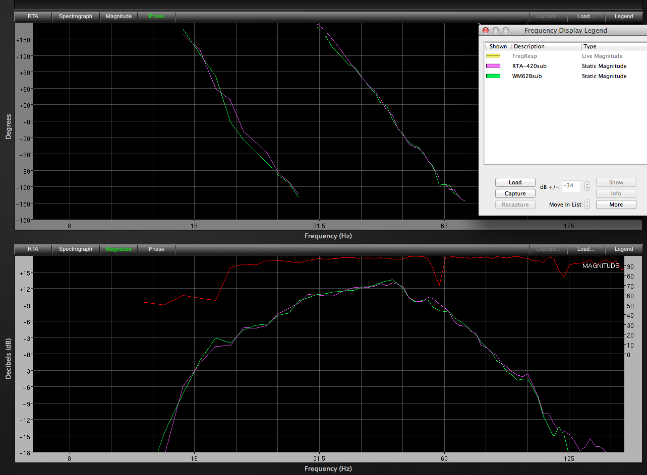Select Phase tab in bottom graph
The height and width of the screenshot is (475, 647).
156,249
